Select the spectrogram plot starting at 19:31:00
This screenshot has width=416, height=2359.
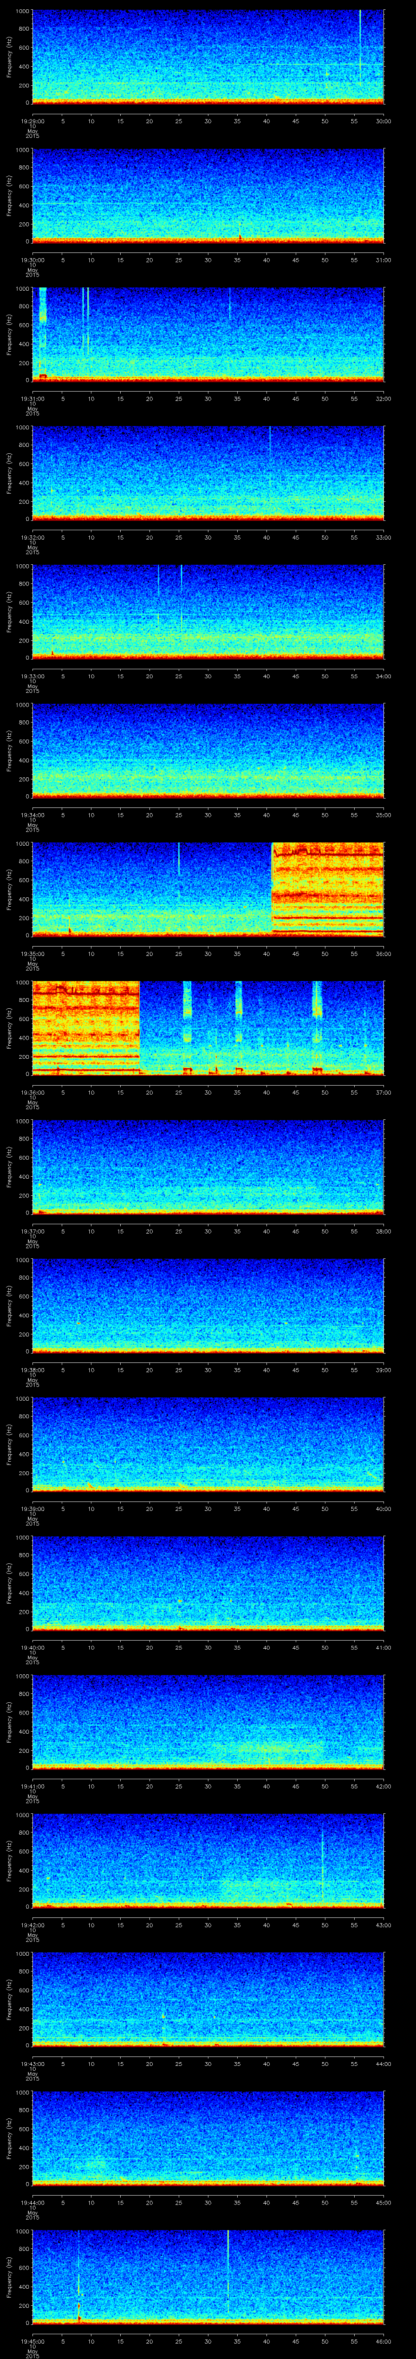click(208, 334)
